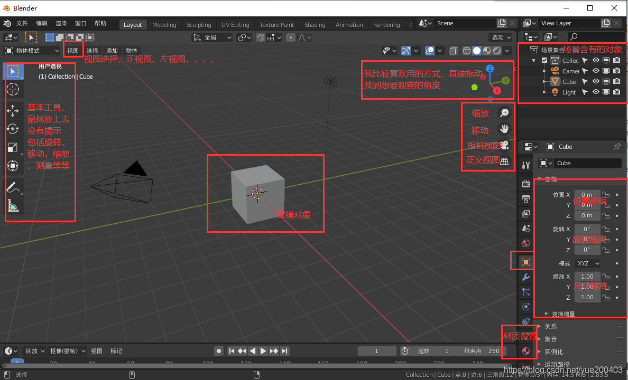The height and width of the screenshot is (380, 628).
Task: Click the Scale X 1.00 field
Action: tap(587, 277)
